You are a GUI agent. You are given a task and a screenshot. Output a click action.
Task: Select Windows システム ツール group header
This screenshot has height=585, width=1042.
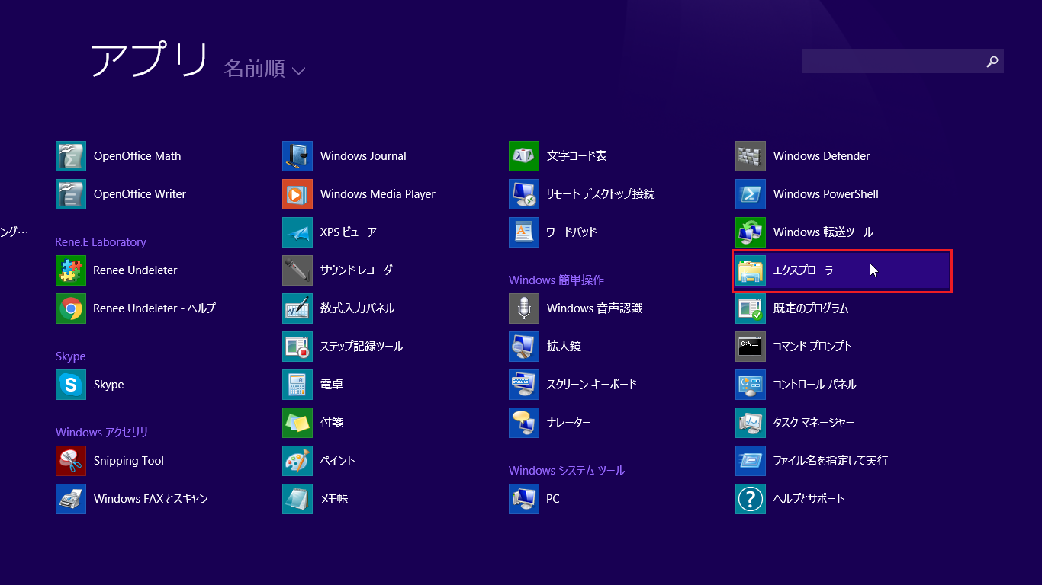point(567,471)
